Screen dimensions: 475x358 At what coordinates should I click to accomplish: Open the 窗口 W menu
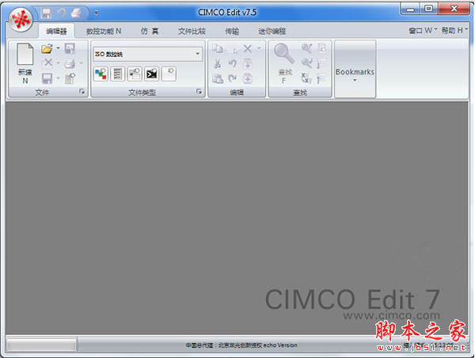point(423,30)
